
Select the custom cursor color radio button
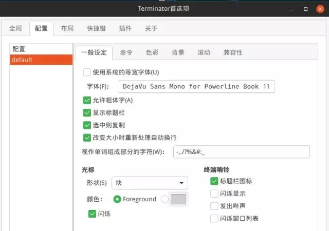164,199
